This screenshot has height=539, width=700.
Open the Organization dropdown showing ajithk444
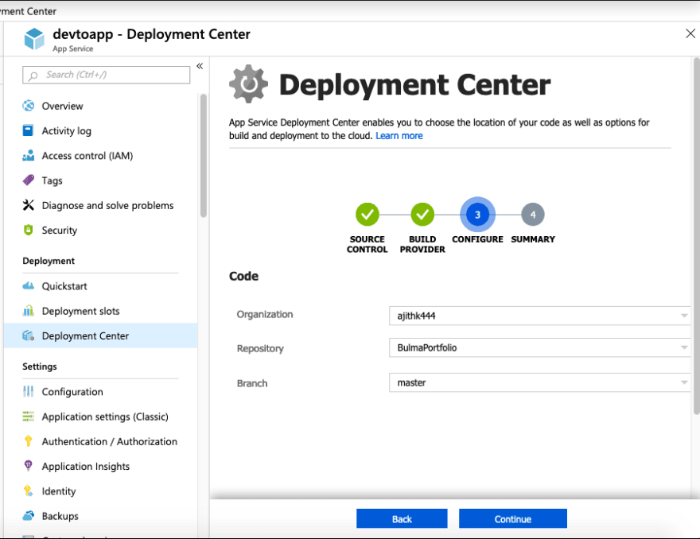(x=540, y=316)
